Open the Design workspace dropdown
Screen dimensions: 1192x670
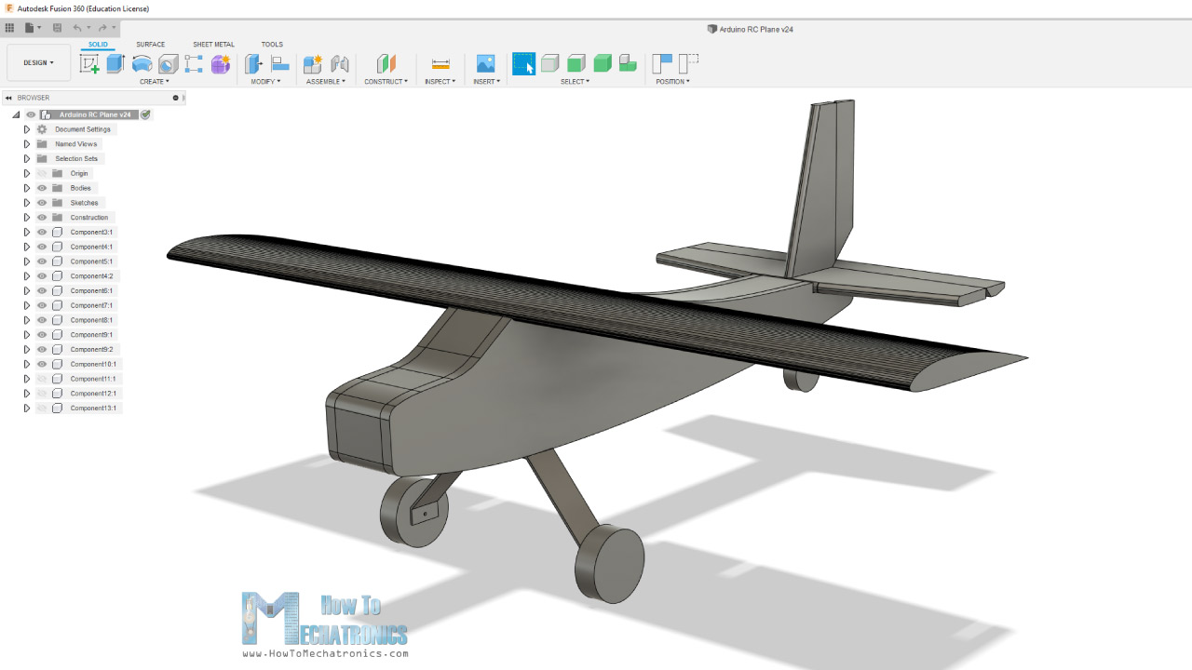tap(38, 63)
